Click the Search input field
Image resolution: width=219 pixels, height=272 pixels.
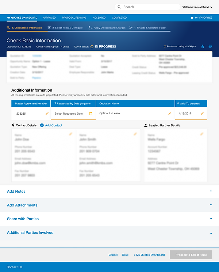pyautogui.click(x=147, y=7)
